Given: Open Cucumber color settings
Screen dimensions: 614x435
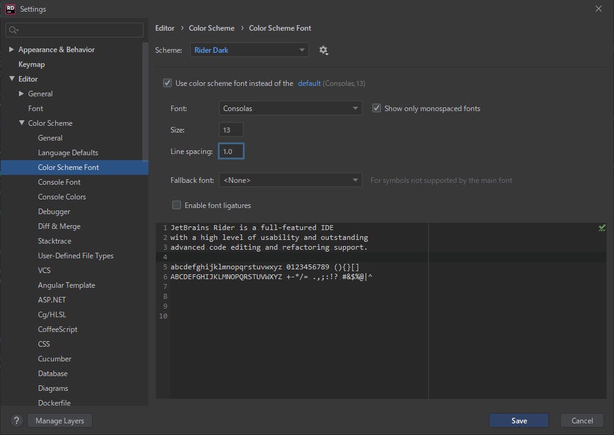Looking at the screenshot, I should click(55, 359).
